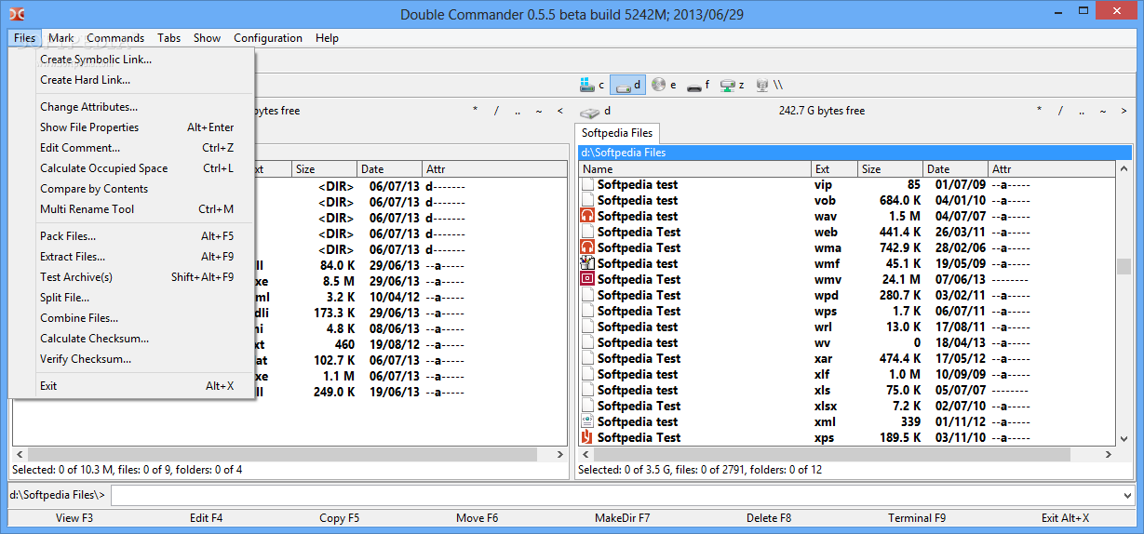
Task: Choose Split File menu entry
Action: click(131, 298)
